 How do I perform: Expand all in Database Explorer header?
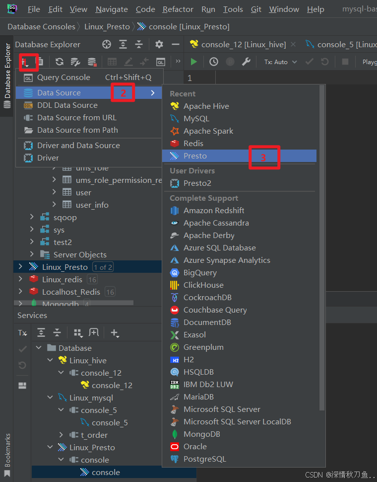click(123, 44)
